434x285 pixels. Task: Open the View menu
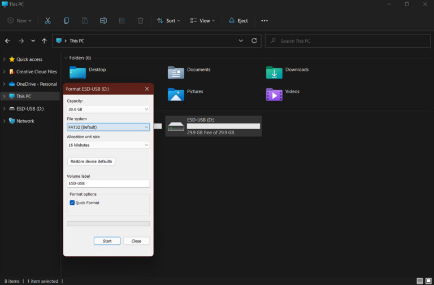pos(202,21)
